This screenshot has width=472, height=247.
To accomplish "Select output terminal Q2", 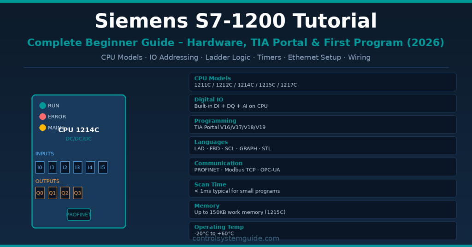I will click(x=65, y=193).
